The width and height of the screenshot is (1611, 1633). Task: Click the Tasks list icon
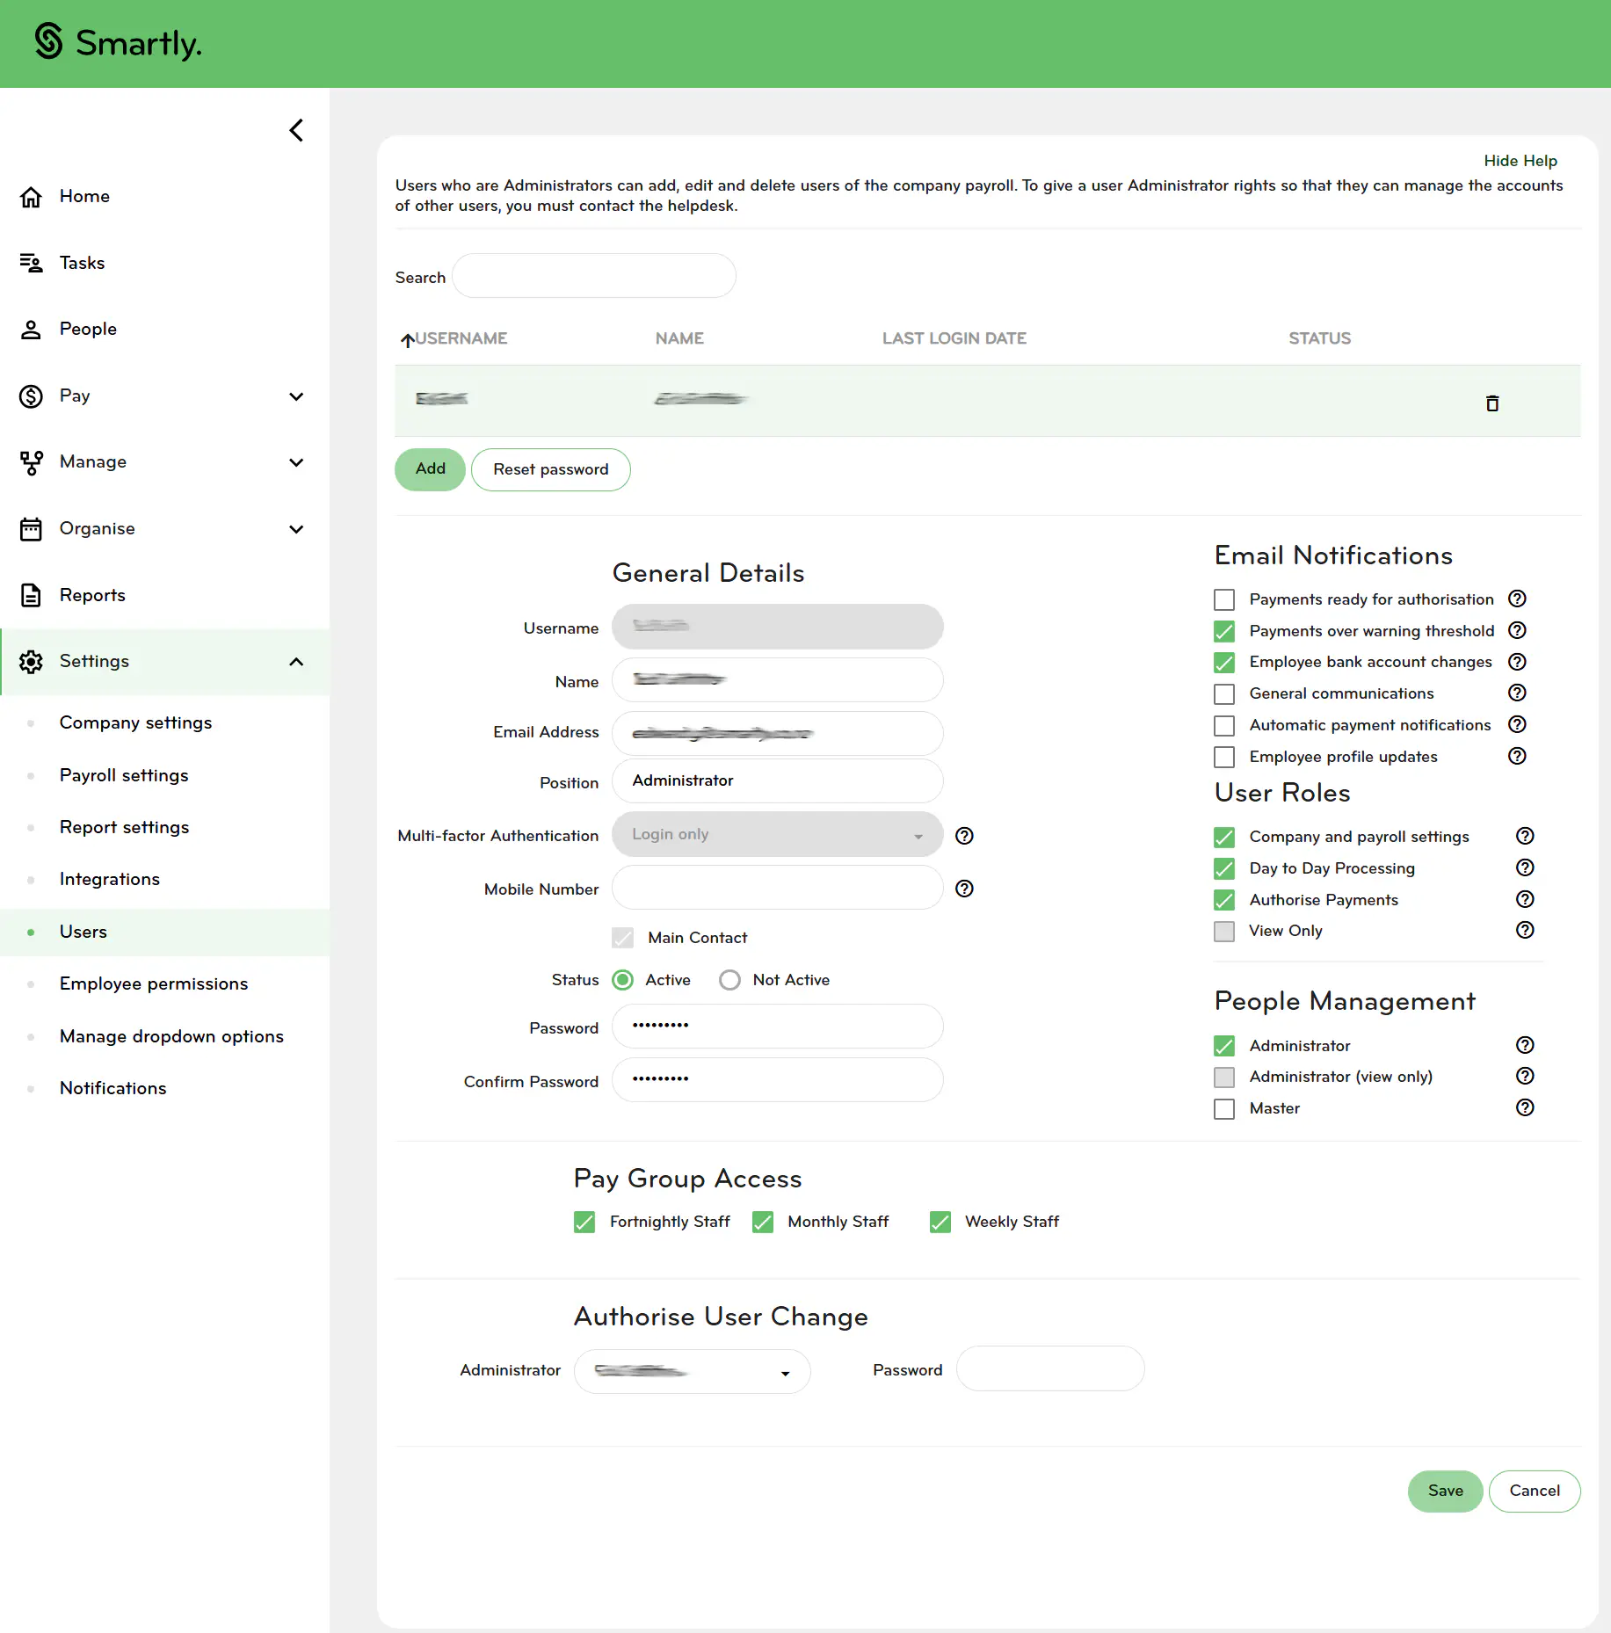click(x=31, y=263)
